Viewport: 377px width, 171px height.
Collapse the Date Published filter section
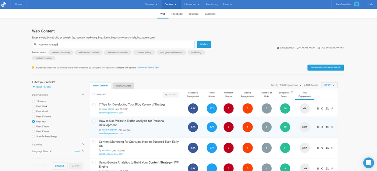84,95
